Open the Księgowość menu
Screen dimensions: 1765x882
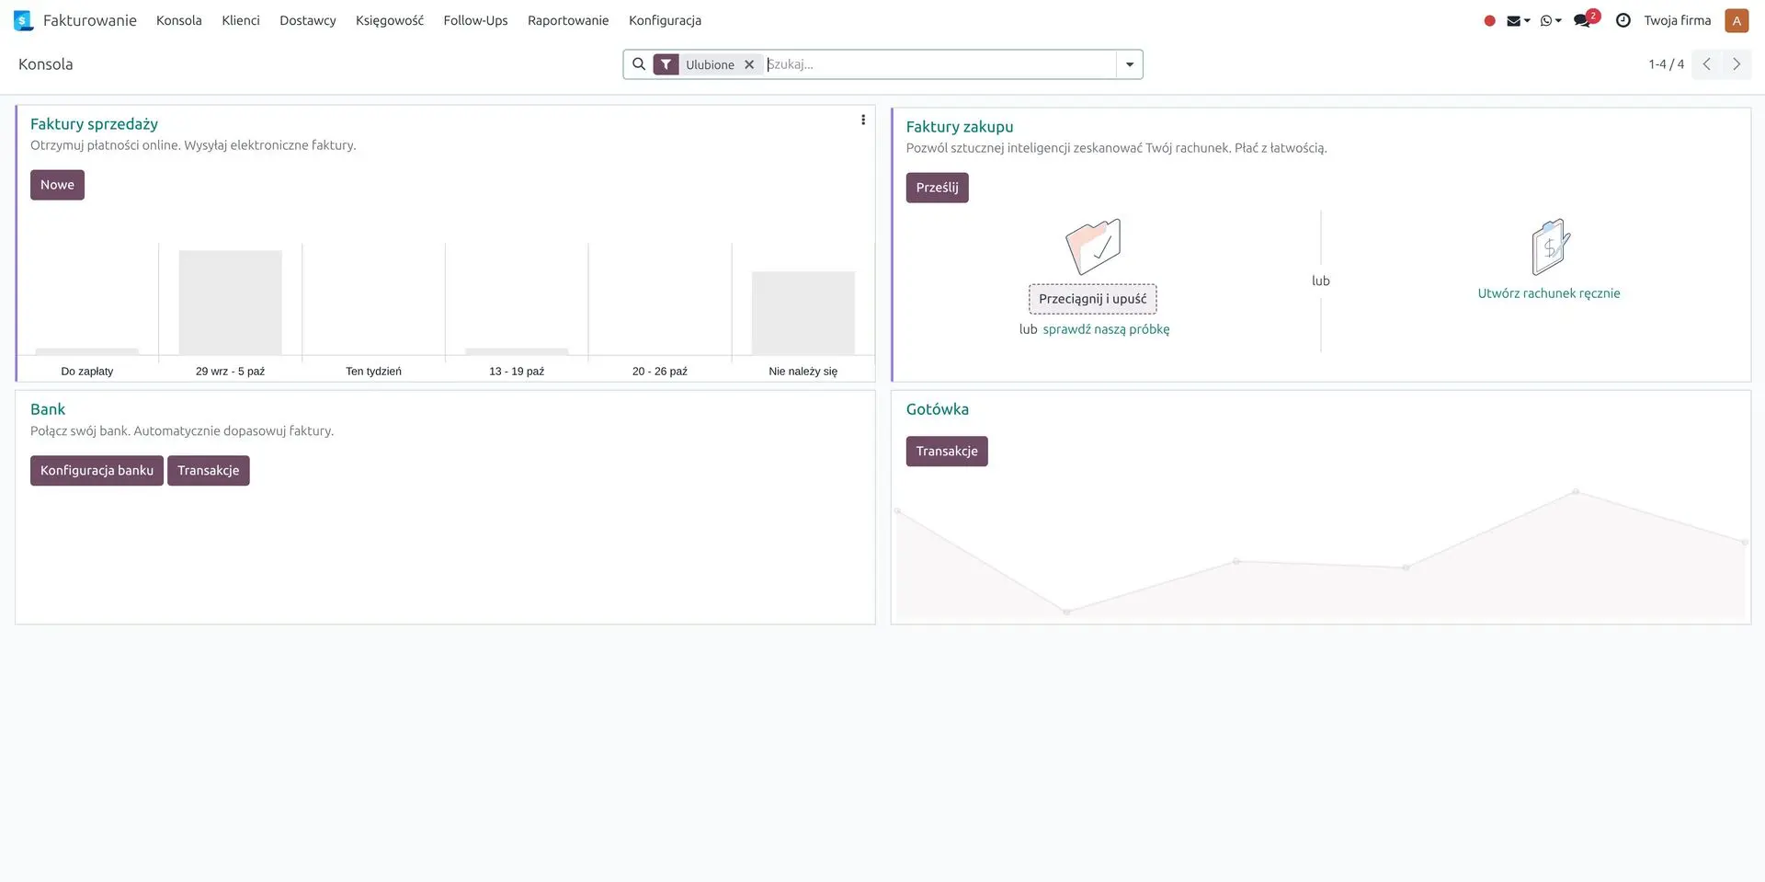(x=389, y=20)
